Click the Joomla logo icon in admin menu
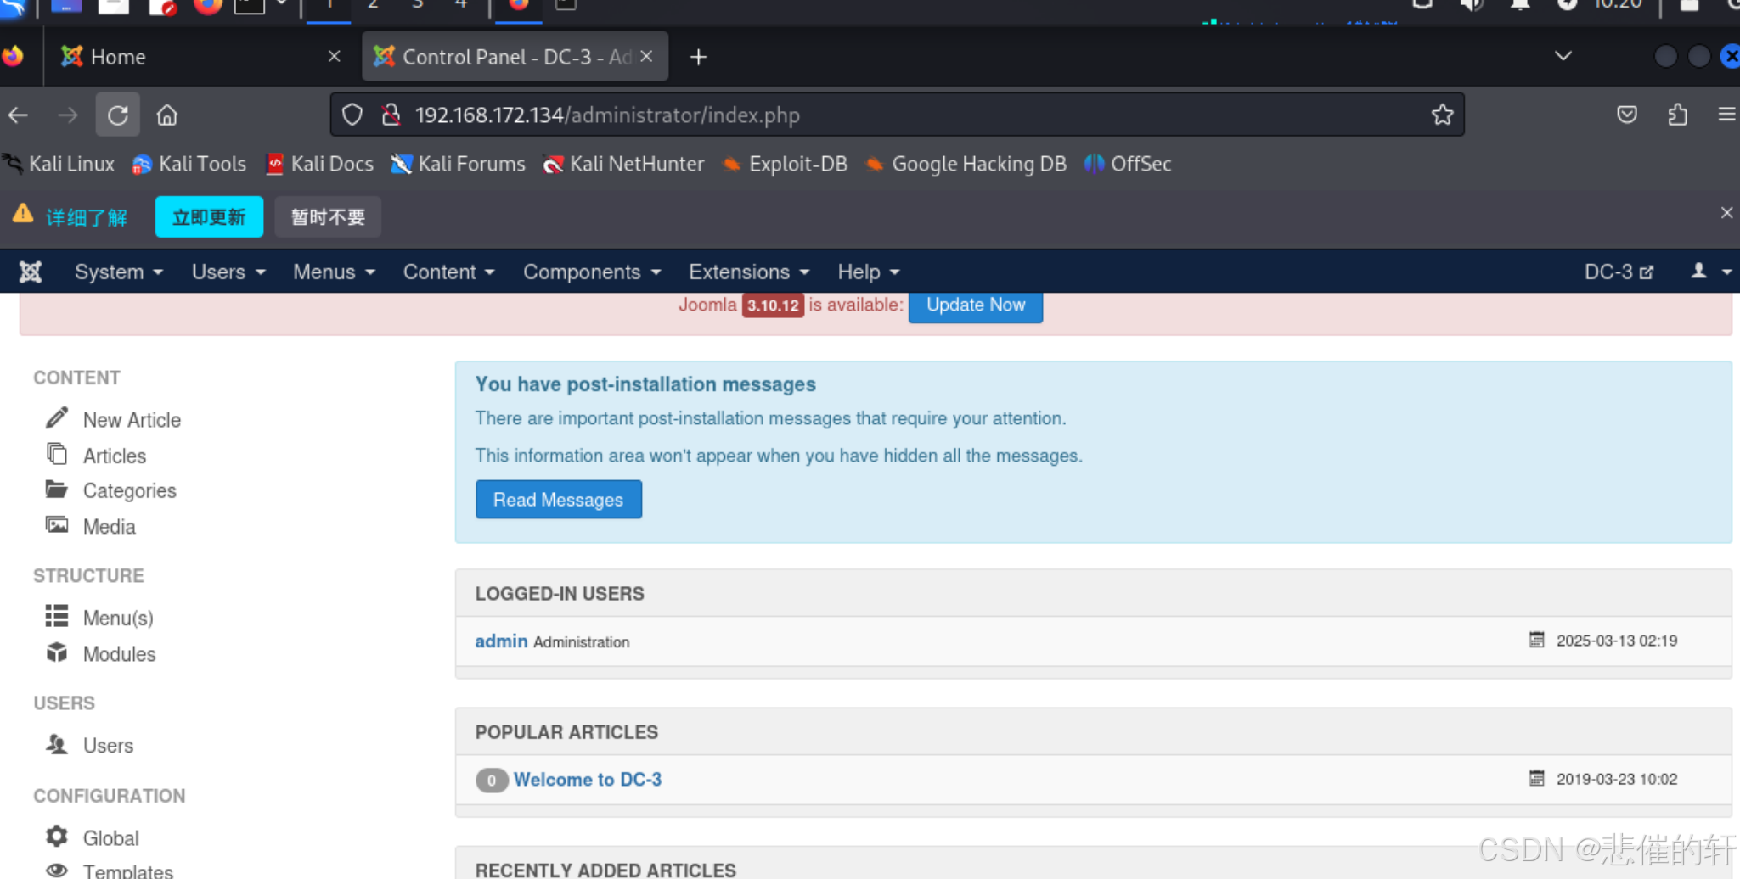The image size is (1740, 879). (31, 272)
